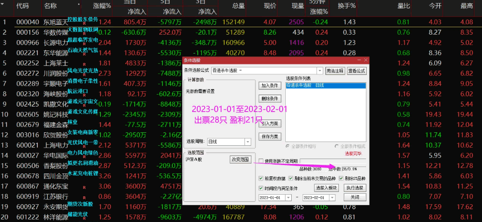Enable 使用涨跌不定周期 checkbox

(x=261, y=161)
